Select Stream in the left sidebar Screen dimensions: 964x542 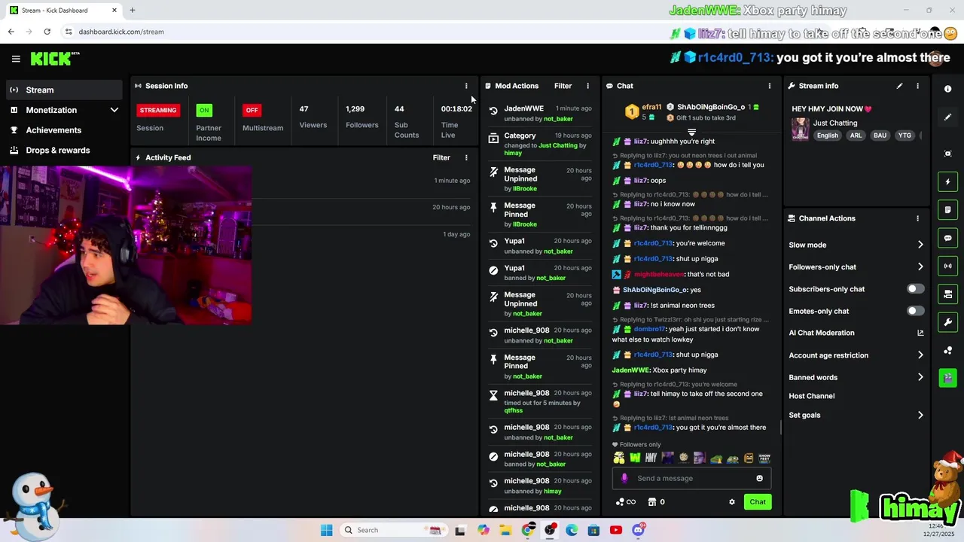(x=64, y=90)
